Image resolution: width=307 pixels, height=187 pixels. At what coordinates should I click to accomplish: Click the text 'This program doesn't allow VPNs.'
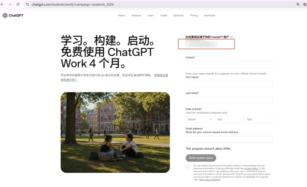pos(209,148)
